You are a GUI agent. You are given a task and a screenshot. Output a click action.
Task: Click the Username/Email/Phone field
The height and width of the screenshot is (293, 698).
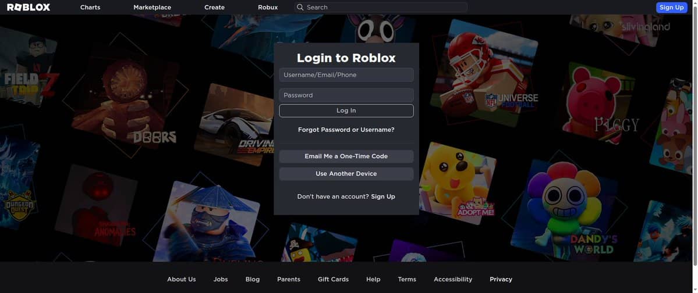[346, 74]
